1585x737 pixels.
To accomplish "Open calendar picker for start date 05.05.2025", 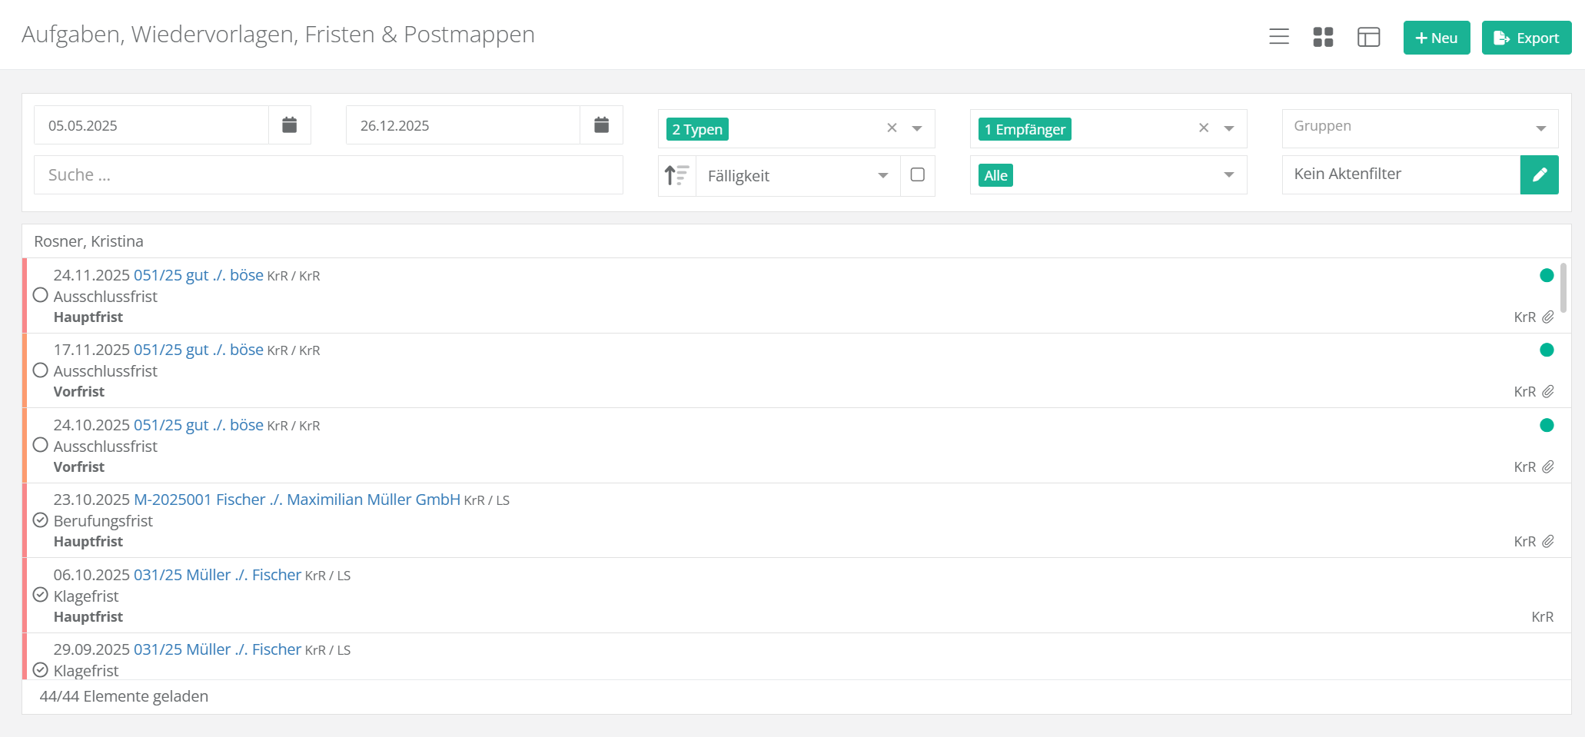I will click(289, 125).
